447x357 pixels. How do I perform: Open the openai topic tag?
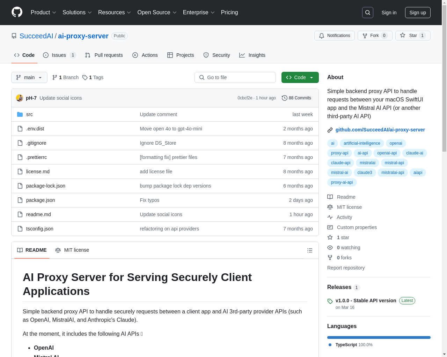[x=396, y=143]
